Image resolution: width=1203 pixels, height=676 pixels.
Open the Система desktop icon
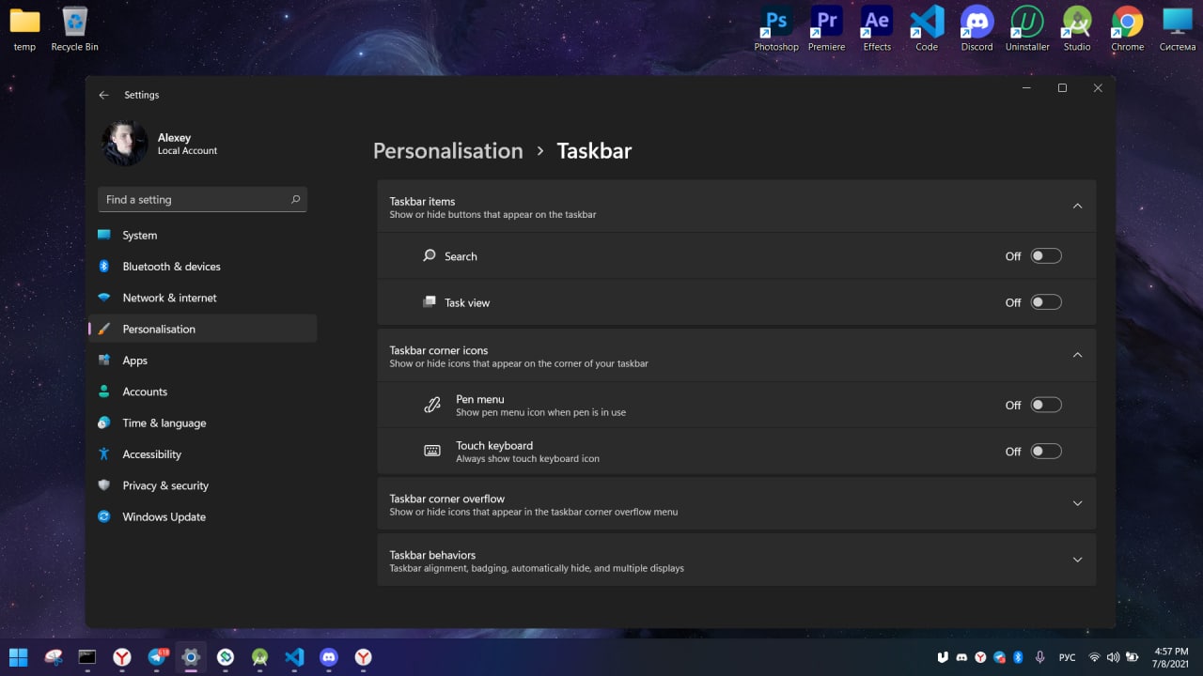pyautogui.click(x=1178, y=29)
